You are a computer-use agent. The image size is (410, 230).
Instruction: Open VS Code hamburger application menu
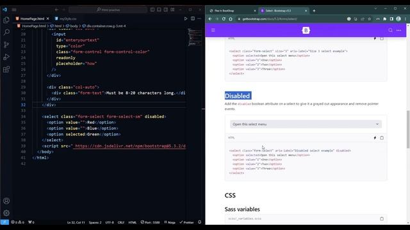14,10
